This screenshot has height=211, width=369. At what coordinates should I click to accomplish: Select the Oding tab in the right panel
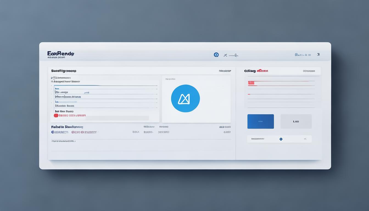(250, 71)
